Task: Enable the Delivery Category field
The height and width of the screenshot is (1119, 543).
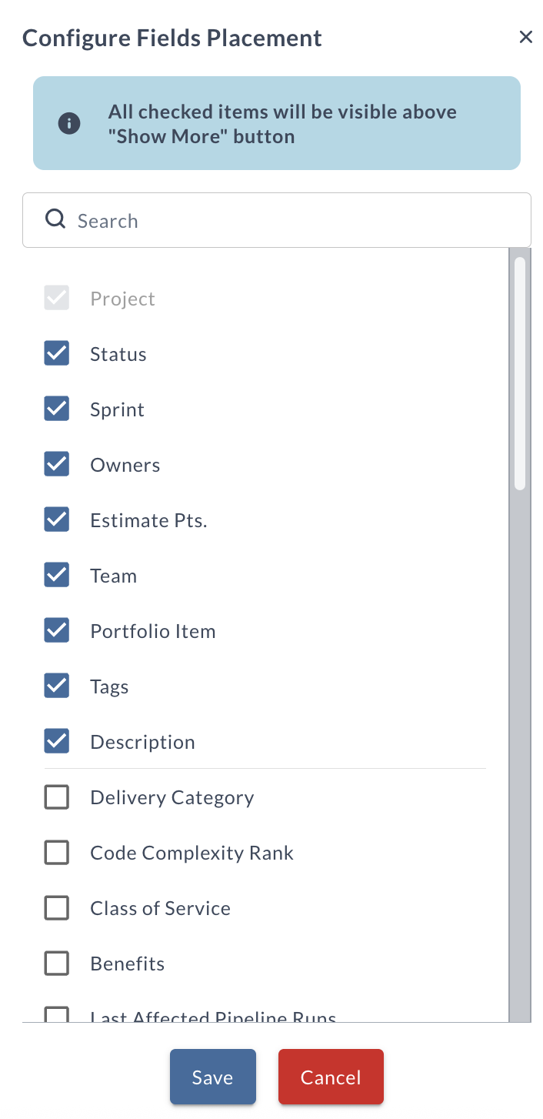Action: 56,797
